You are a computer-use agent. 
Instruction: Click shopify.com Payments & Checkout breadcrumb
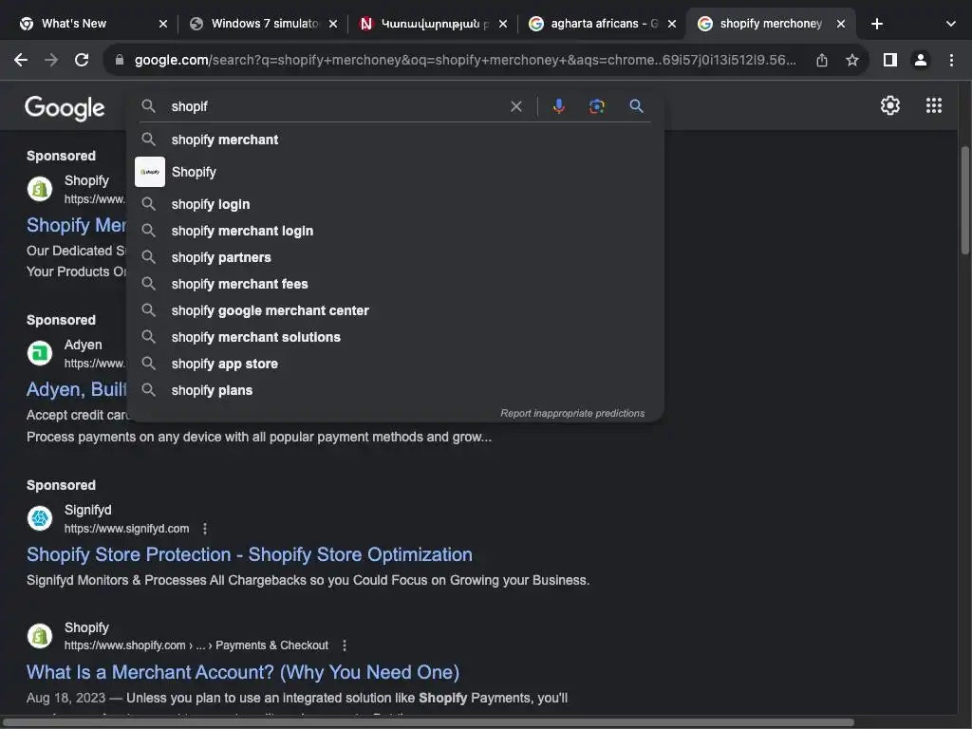coord(196,645)
